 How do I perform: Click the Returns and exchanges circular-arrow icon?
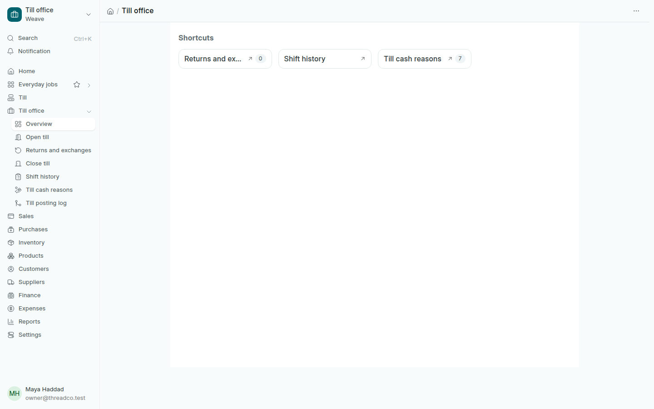18,150
